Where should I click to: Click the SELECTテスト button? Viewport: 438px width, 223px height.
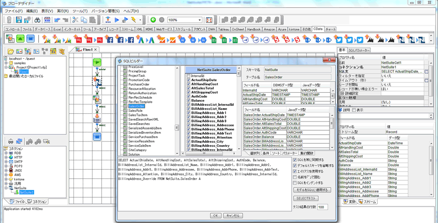tap(306, 199)
